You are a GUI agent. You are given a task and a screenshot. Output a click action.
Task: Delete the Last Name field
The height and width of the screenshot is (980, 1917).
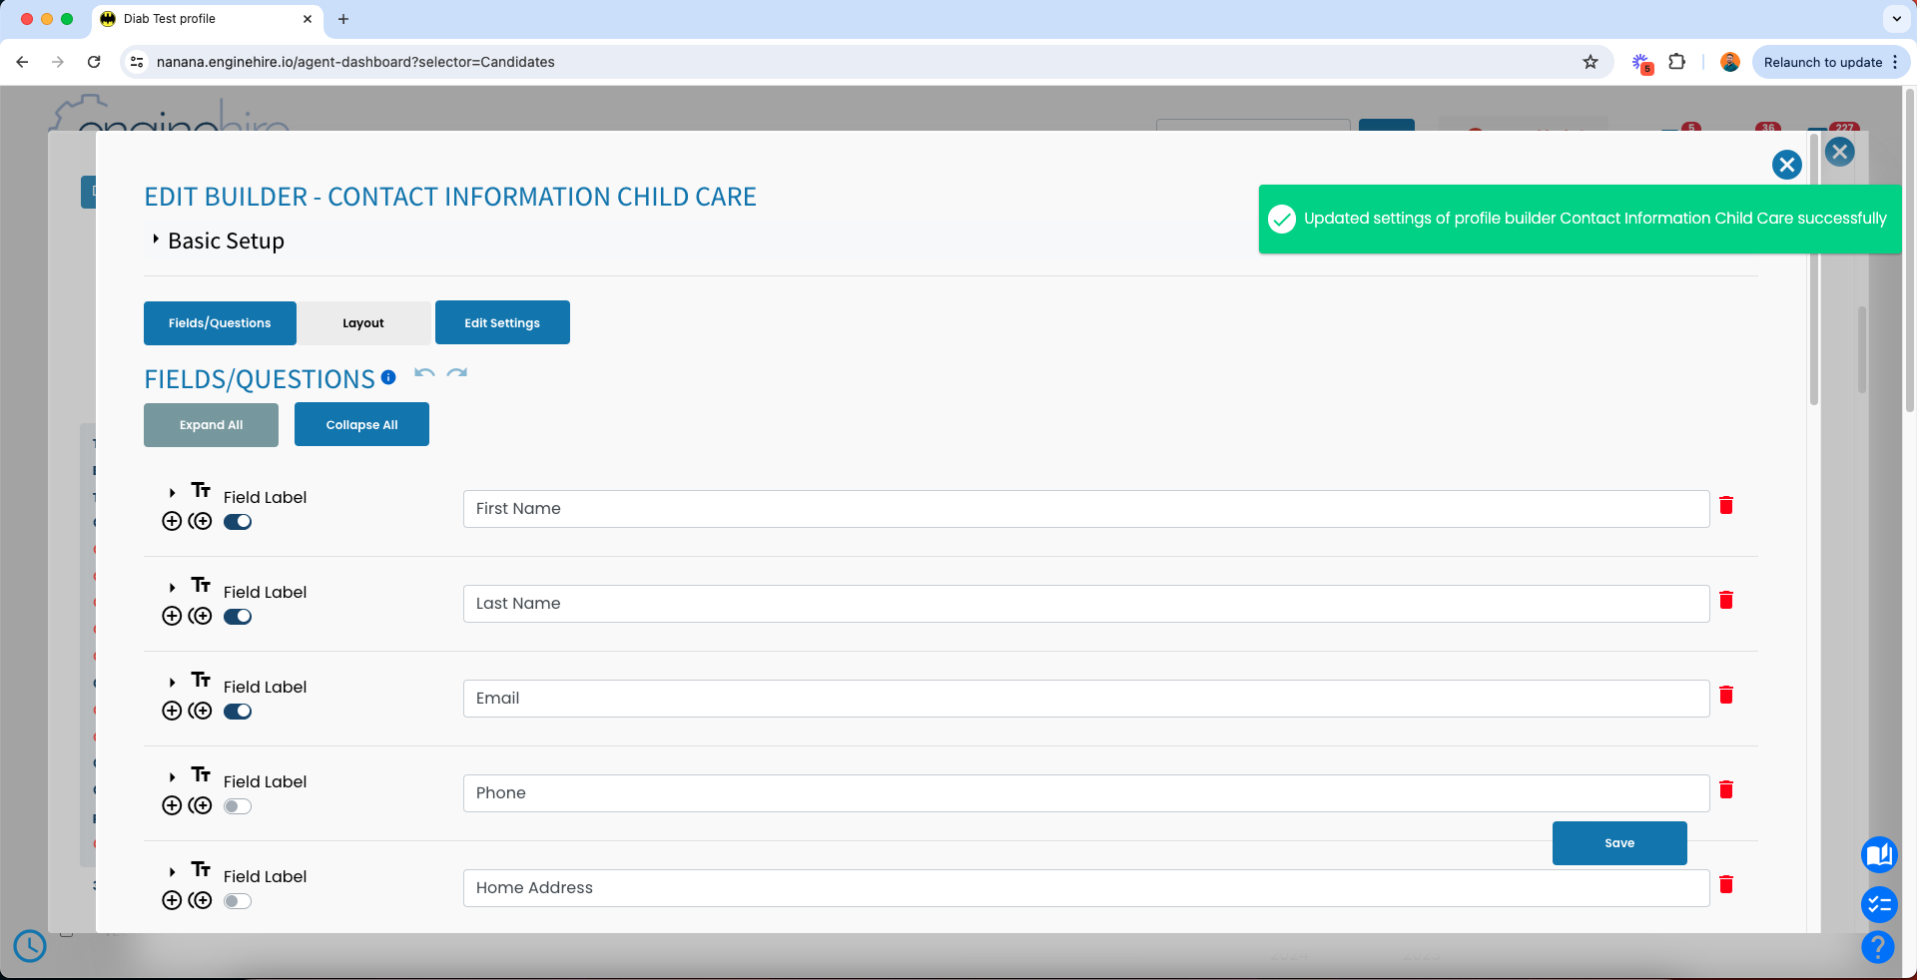[1725, 600]
